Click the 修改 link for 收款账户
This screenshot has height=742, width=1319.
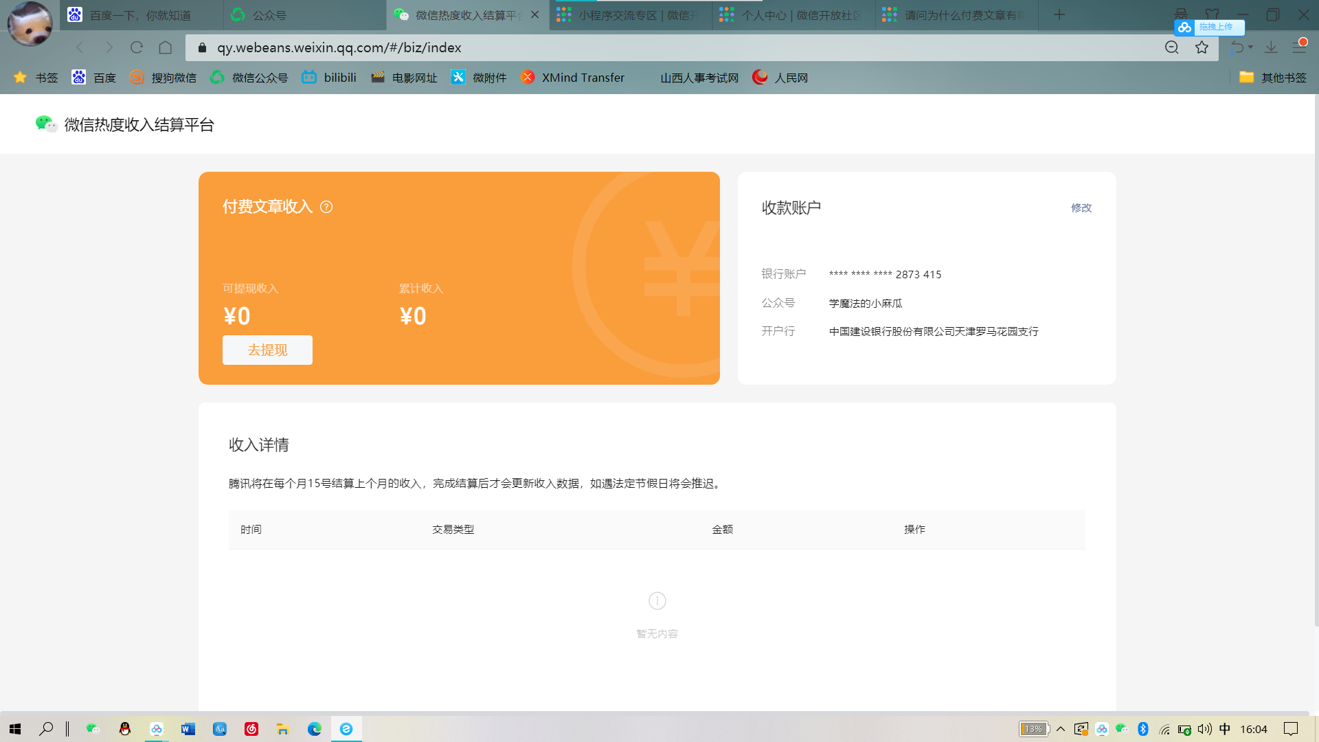pos(1081,207)
